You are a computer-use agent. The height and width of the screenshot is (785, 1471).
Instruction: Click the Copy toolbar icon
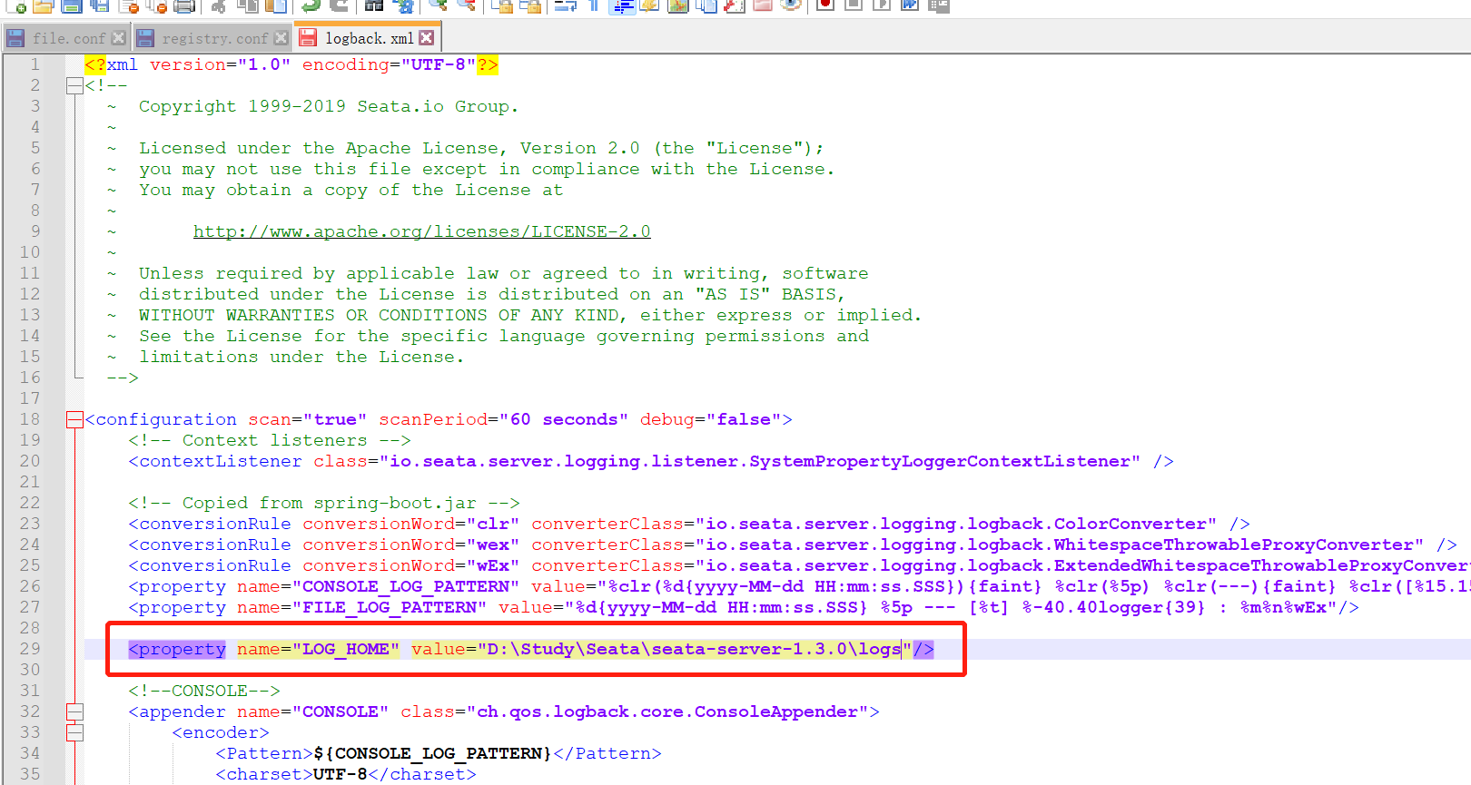tap(247, 5)
